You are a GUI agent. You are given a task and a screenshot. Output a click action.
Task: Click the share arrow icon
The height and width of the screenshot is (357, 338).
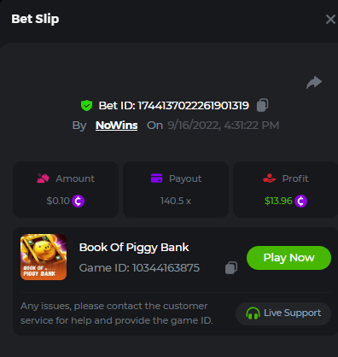click(x=314, y=83)
